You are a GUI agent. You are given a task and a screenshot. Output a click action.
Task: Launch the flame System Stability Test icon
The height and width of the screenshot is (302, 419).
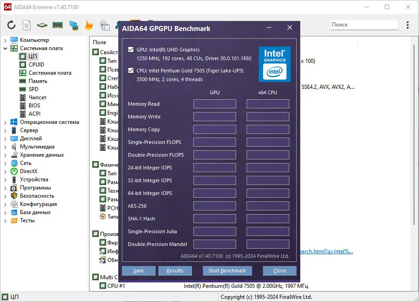tap(88, 25)
